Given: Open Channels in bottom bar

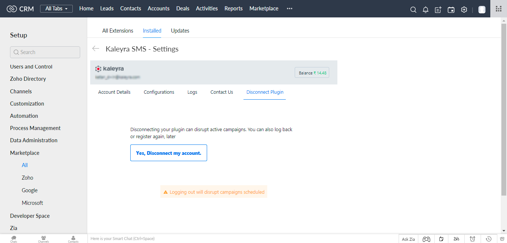Looking at the screenshot, I should pyautogui.click(x=43, y=239).
